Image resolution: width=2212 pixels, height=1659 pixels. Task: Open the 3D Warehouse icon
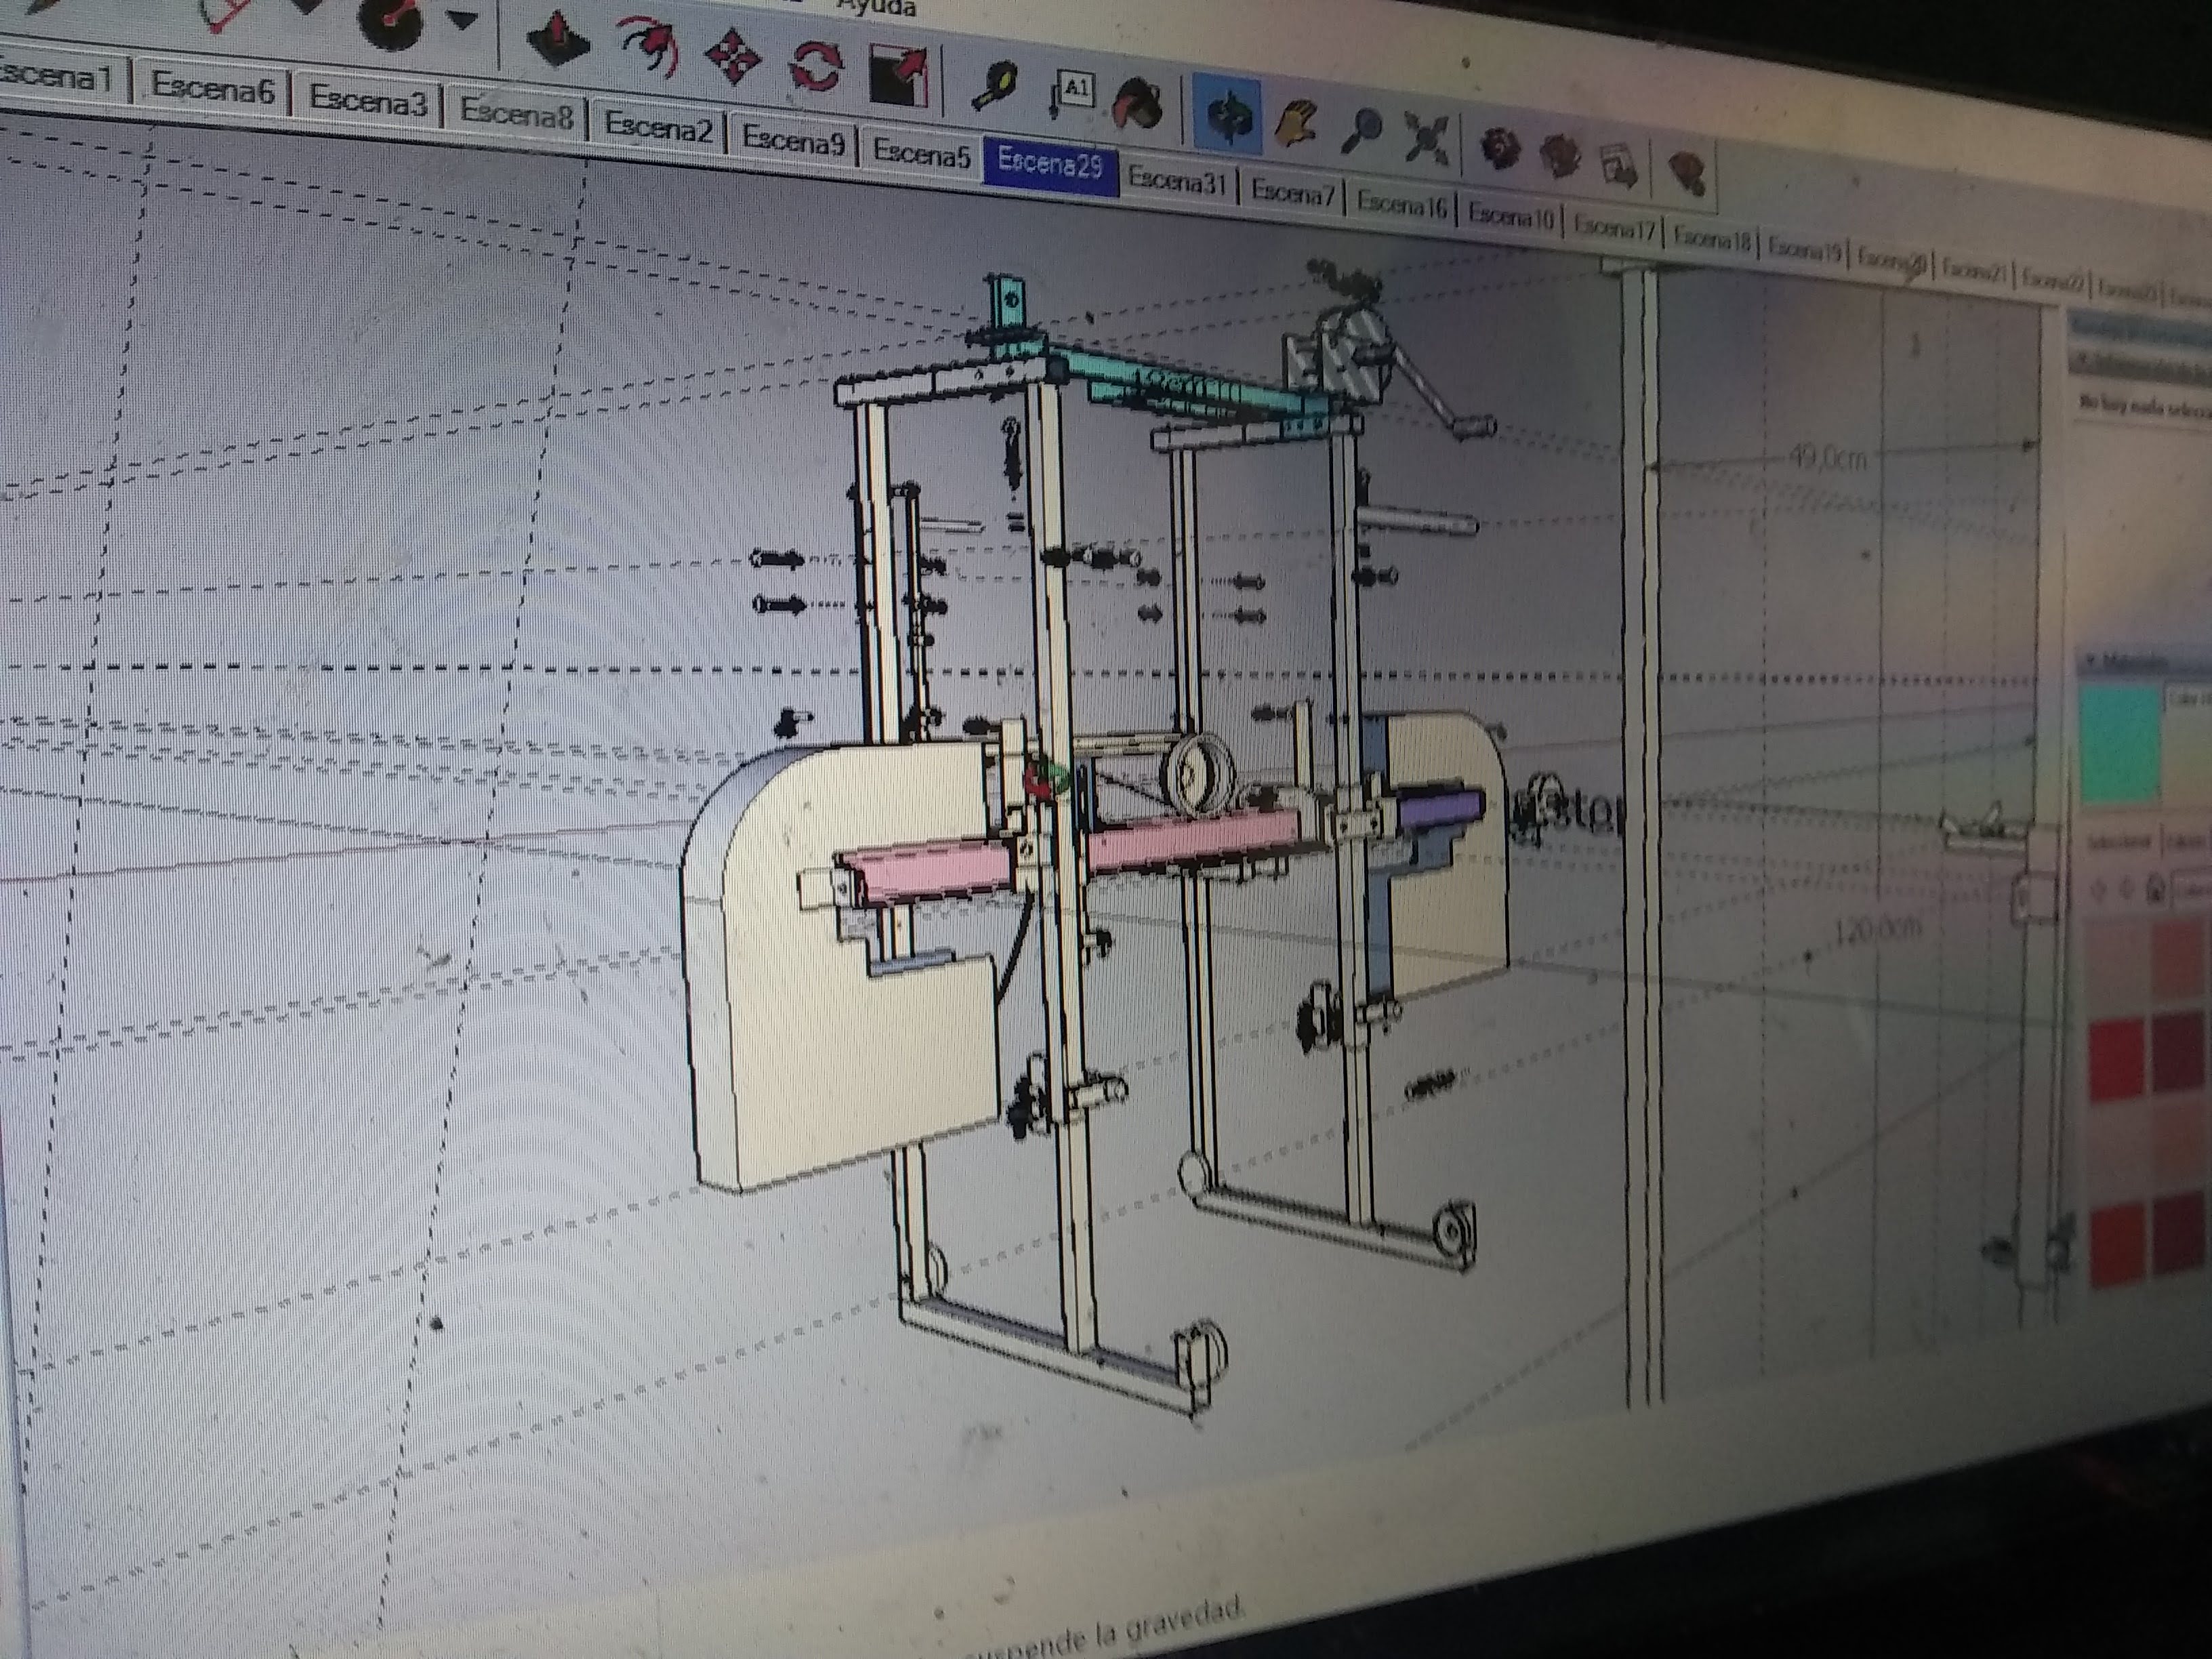tap(1500, 148)
